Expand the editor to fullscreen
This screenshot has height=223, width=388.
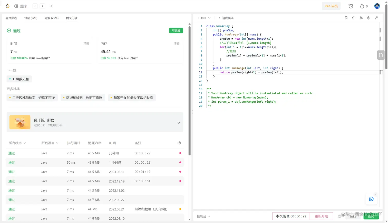click(376, 18)
